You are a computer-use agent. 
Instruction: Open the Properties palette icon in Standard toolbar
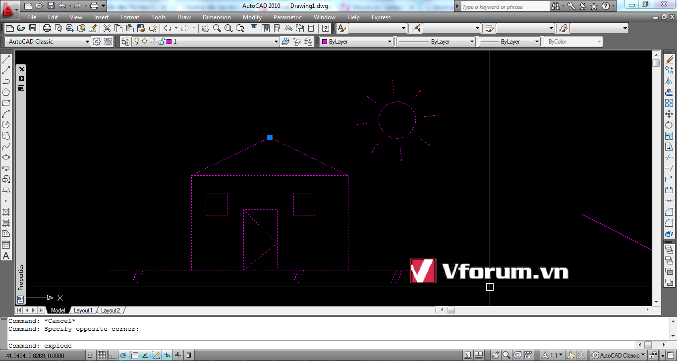(x=254, y=28)
